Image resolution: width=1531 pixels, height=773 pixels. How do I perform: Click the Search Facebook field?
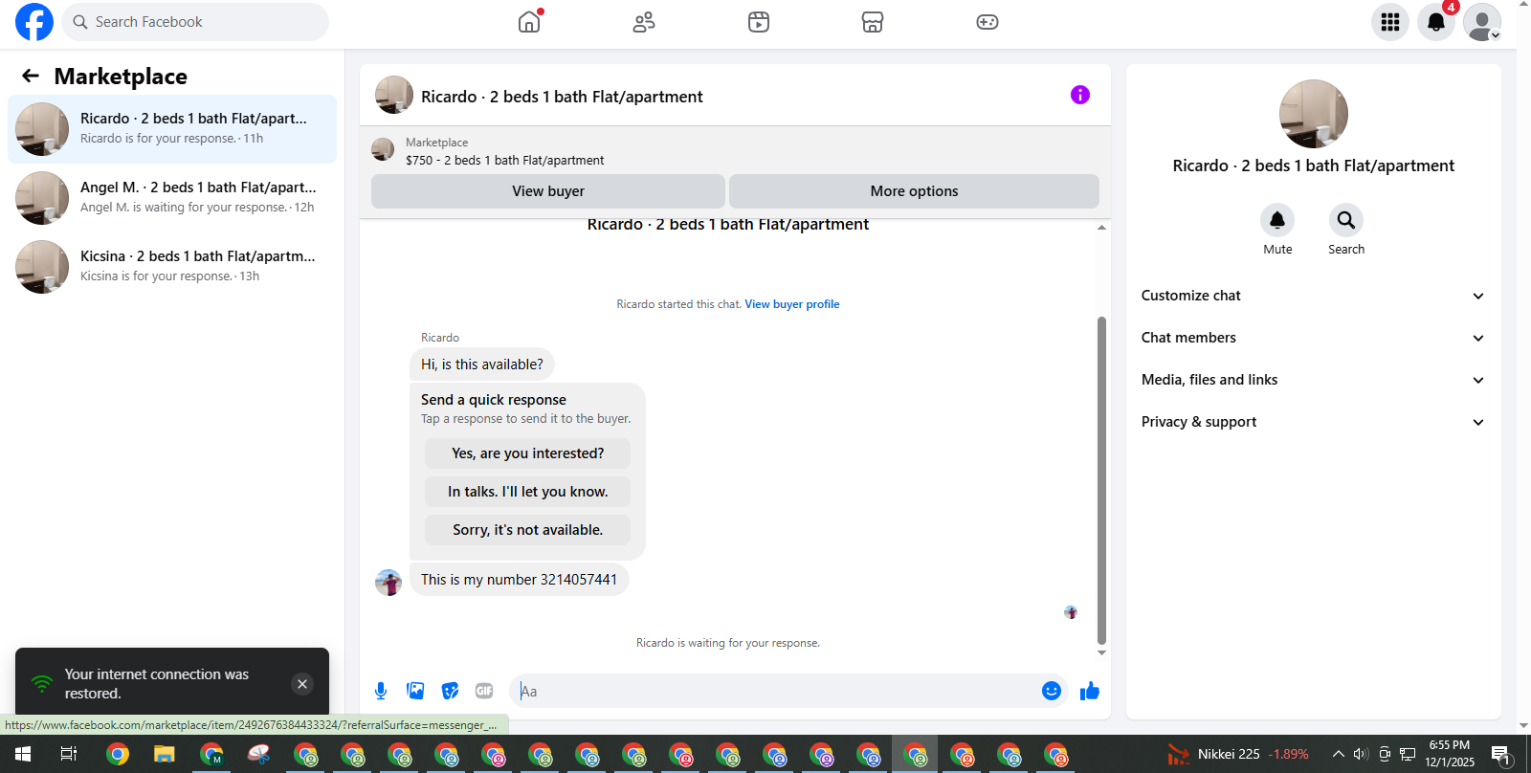point(195,22)
